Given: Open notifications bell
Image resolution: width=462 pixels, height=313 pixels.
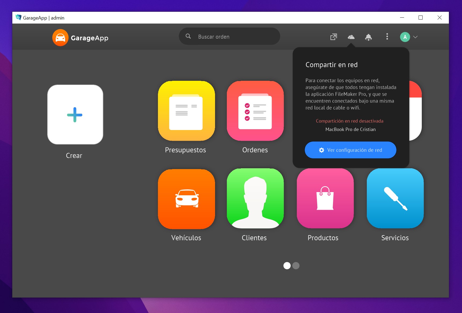Looking at the screenshot, I should (x=368, y=37).
